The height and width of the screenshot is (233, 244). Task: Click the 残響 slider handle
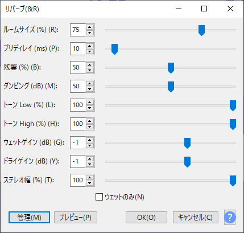pyautogui.click(x=171, y=68)
